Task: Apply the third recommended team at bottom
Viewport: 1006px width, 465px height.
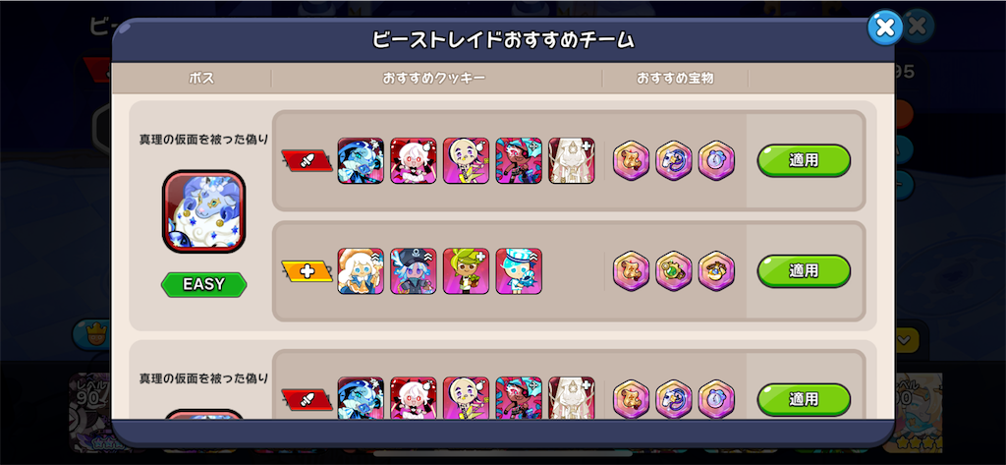Action: 804,400
